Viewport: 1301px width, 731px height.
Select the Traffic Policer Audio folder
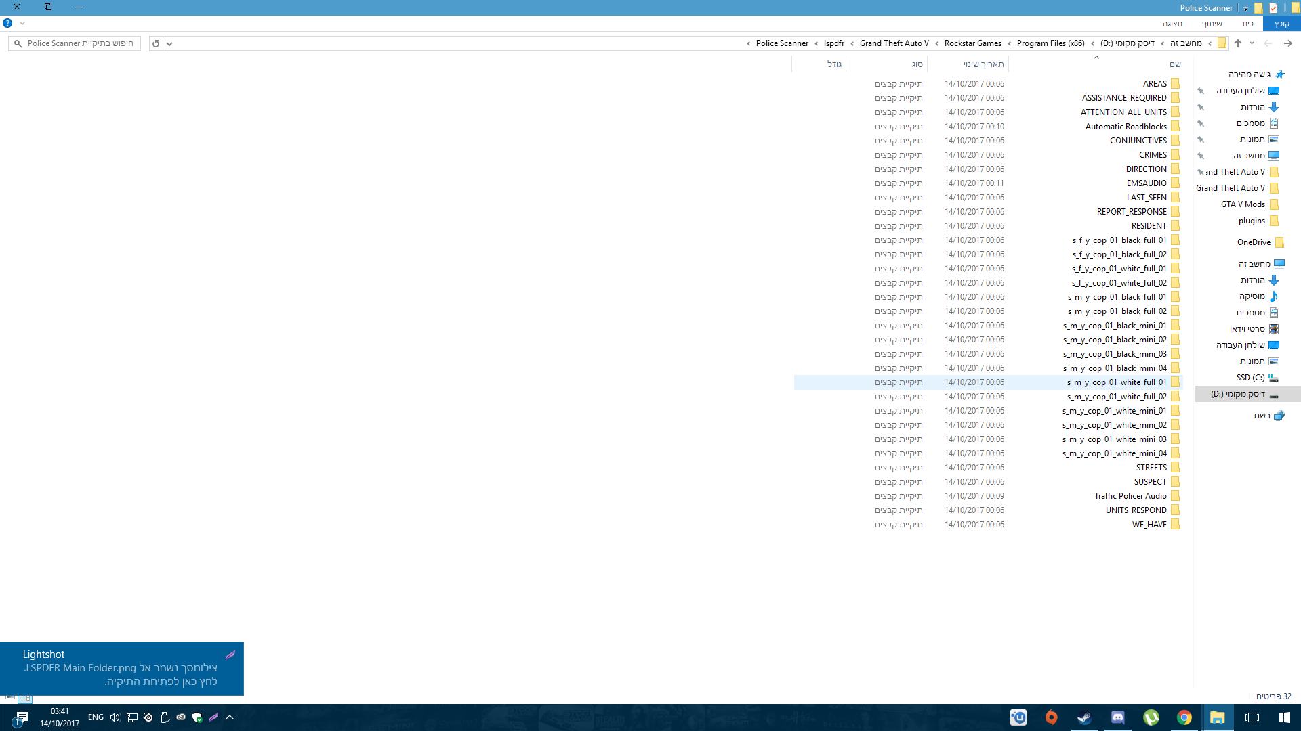click(x=1130, y=496)
